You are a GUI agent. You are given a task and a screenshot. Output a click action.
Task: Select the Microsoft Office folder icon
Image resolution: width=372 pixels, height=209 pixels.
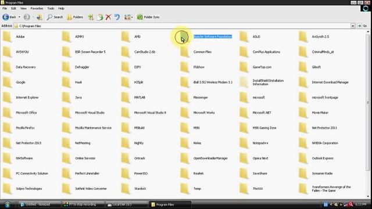[x=8, y=113]
